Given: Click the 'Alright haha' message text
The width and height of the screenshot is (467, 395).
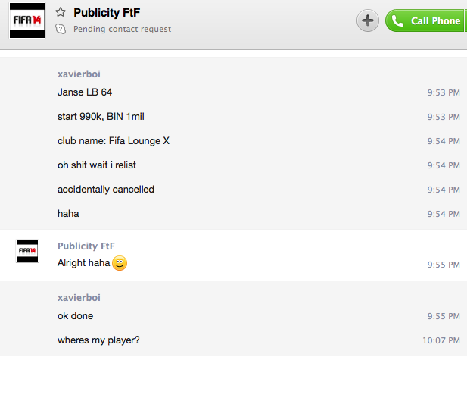Looking at the screenshot, I should [x=83, y=264].
